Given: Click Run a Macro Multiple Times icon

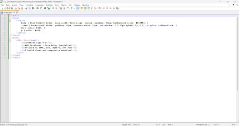Looking at the screenshot, I should coord(114,8).
